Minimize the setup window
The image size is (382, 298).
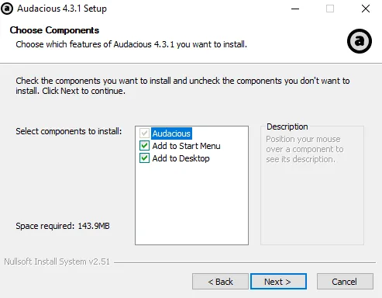pyautogui.click(x=295, y=9)
